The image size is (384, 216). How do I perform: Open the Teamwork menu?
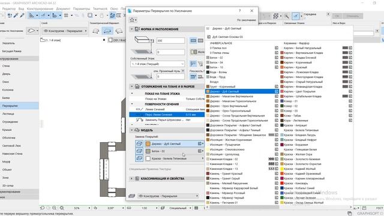100,9
